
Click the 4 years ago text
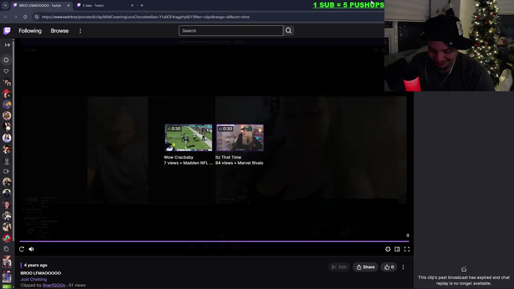pos(35,265)
